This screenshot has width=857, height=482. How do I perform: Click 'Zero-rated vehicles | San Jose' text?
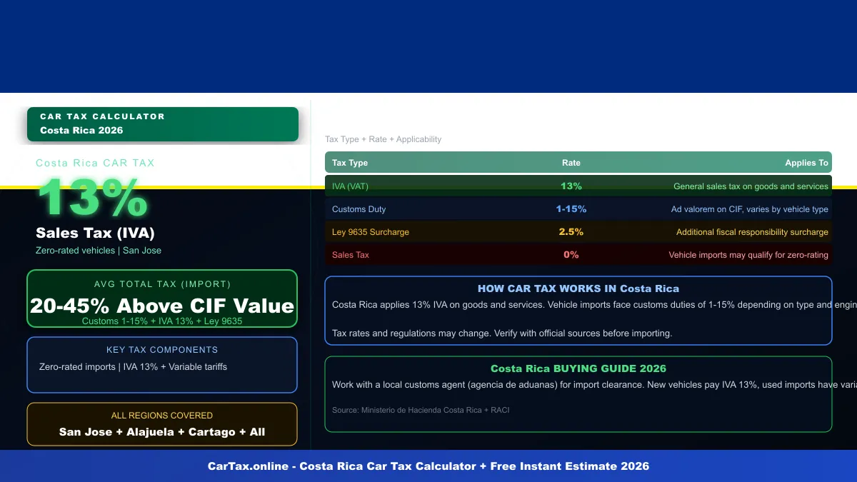click(x=99, y=251)
